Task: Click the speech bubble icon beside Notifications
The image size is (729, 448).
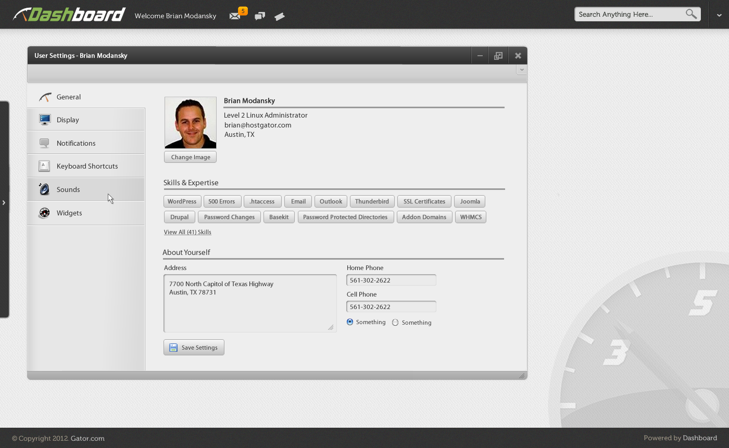Action: (44, 143)
